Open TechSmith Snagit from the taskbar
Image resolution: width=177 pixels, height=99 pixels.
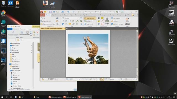click(70, 97)
